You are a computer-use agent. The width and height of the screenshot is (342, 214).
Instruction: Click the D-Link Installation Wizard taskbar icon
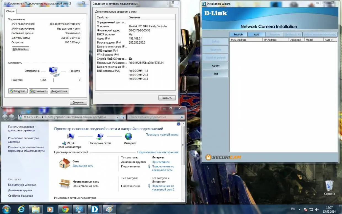point(95,209)
